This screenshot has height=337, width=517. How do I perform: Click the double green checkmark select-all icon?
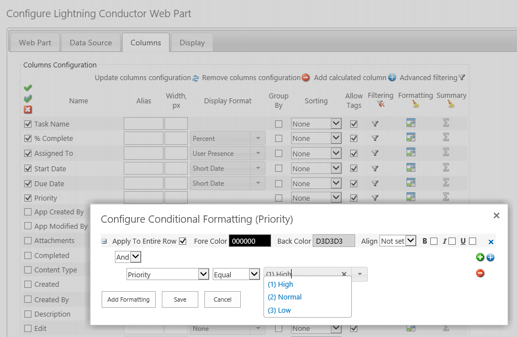click(28, 98)
